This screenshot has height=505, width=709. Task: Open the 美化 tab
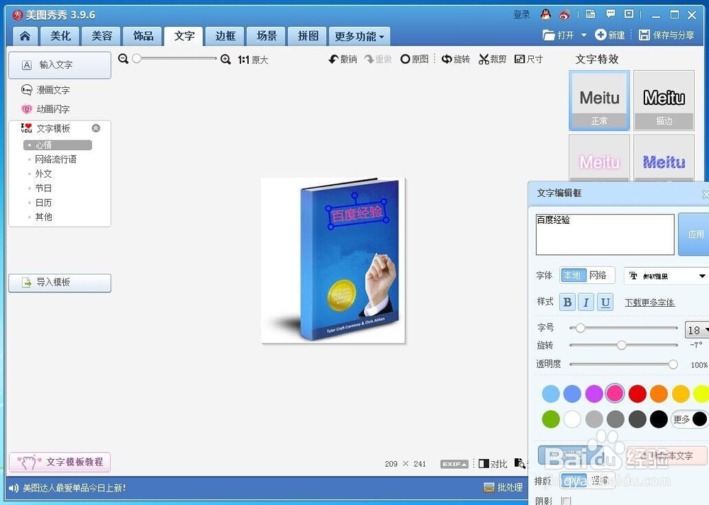click(60, 36)
